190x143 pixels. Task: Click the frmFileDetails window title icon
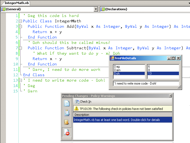[x=112, y=58]
